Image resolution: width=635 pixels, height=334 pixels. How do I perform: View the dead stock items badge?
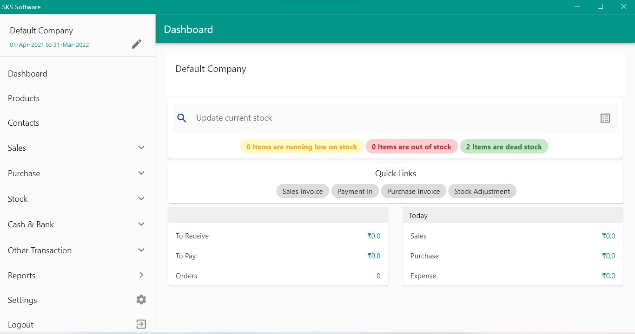(504, 147)
